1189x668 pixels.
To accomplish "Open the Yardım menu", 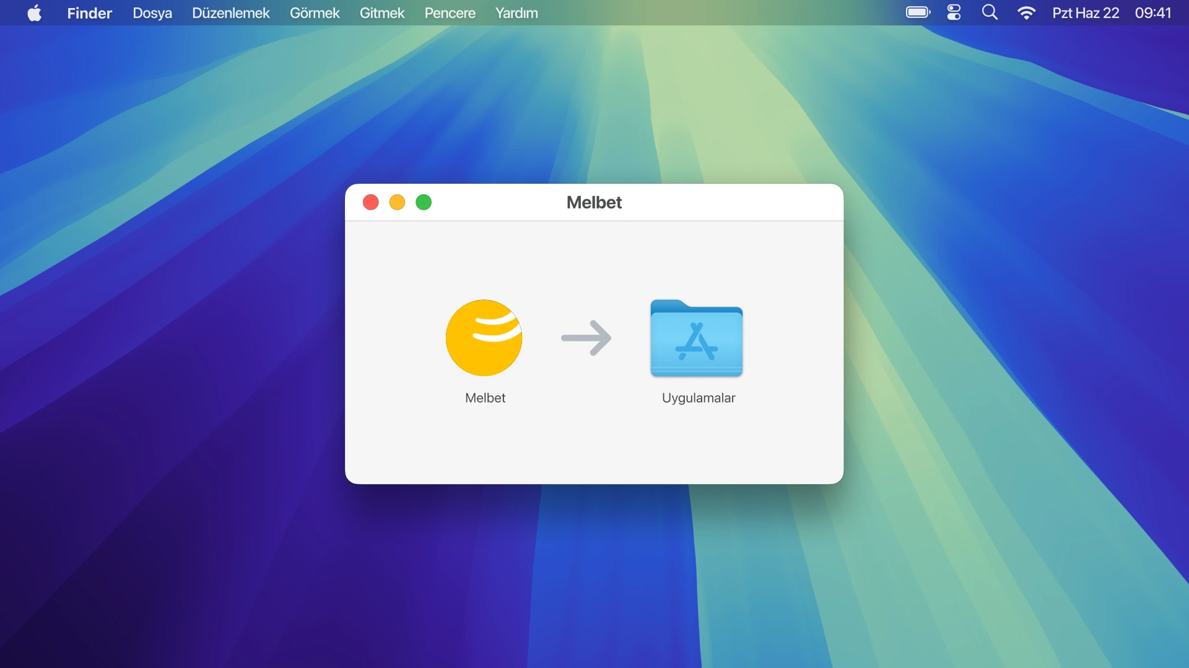I will click(x=516, y=13).
